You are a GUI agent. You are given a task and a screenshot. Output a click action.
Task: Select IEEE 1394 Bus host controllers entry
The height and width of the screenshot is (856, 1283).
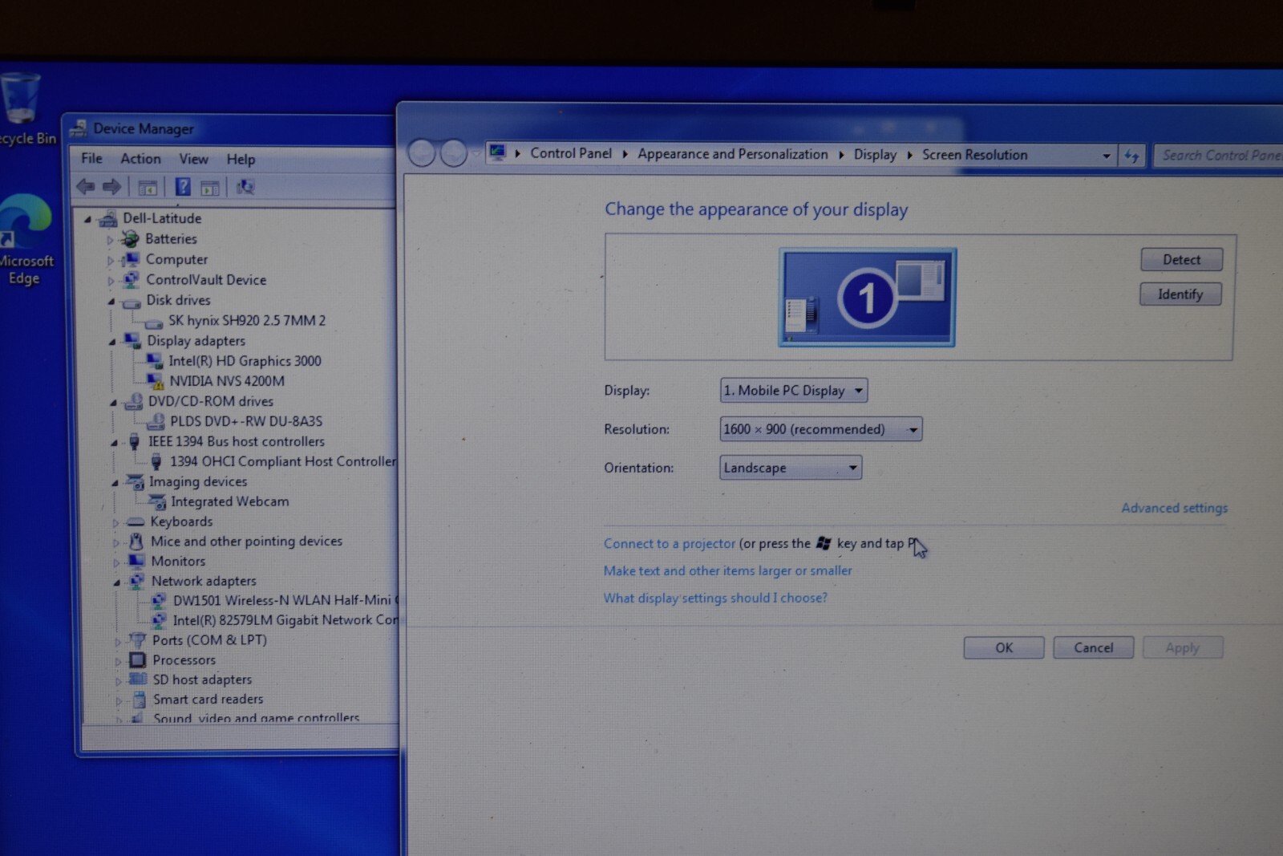click(237, 441)
